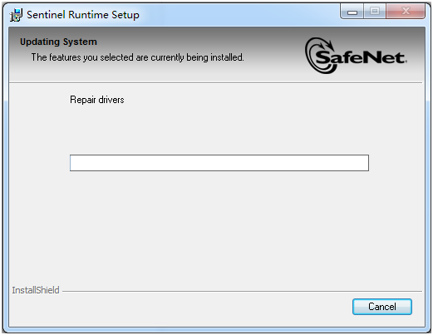
Task: Click the 'Repair drivers' status label
Action: click(x=97, y=100)
